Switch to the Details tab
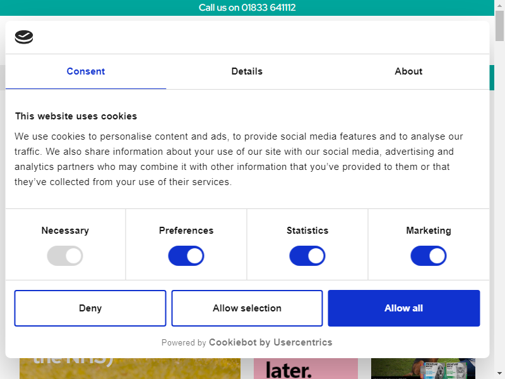The height and width of the screenshot is (379, 505). (x=247, y=71)
